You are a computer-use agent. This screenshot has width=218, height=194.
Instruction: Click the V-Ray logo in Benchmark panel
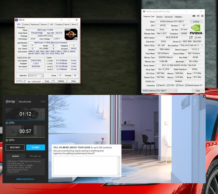(10, 102)
